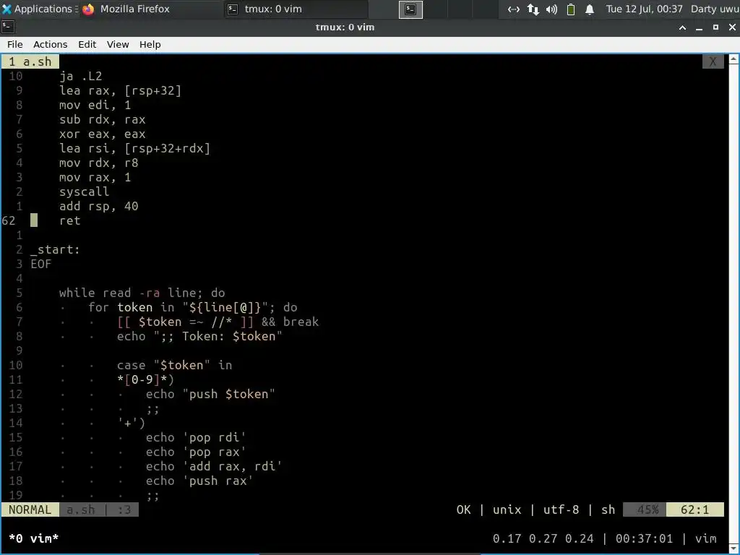The width and height of the screenshot is (740, 555).
Task: Open the Edit menu
Action: point(87,44)
